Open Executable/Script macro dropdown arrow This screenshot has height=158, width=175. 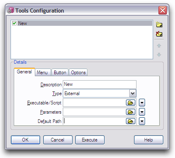[x=142, y=103]
